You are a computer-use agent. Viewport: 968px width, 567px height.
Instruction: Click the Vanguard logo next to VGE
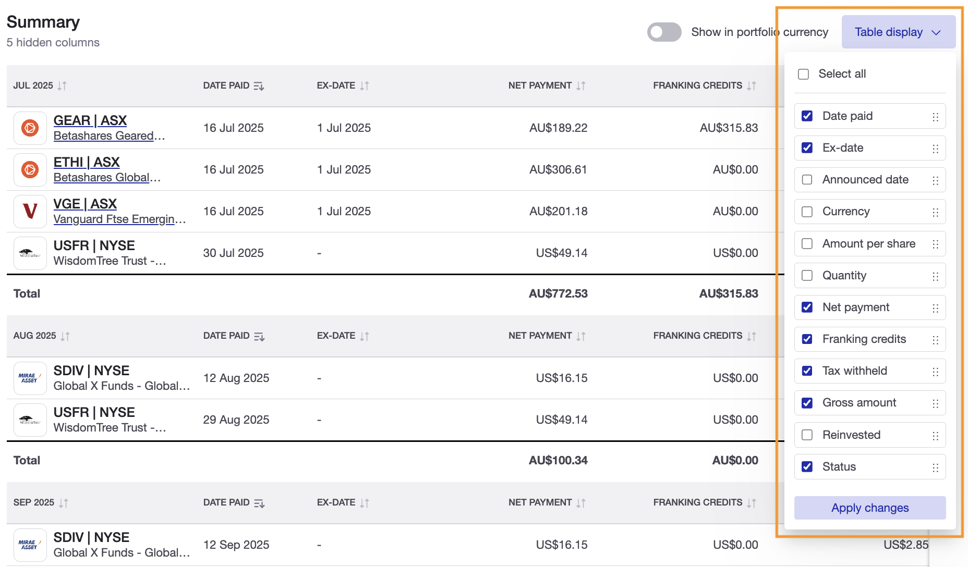click(30, 211)
